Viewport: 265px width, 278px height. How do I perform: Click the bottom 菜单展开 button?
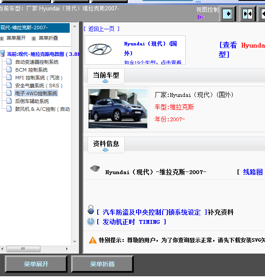point(36,264)
